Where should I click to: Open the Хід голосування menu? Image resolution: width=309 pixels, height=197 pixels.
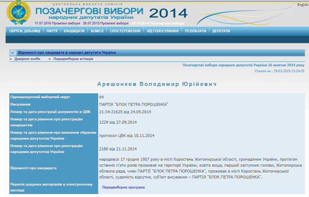162,31
